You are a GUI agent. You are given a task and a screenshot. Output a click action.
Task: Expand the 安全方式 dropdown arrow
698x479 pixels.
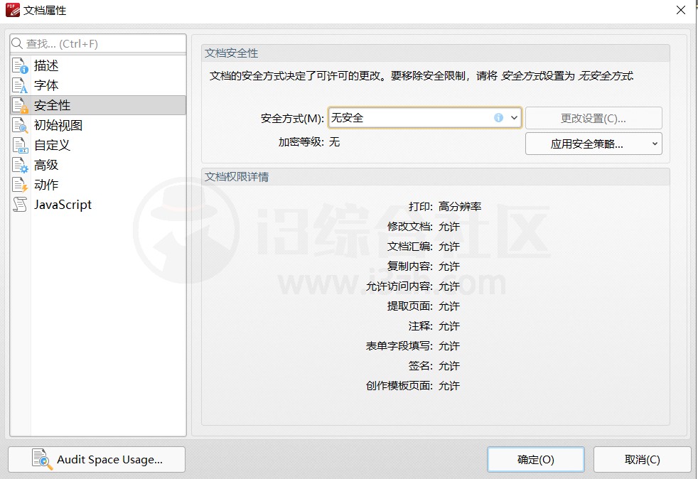(514, 118)
